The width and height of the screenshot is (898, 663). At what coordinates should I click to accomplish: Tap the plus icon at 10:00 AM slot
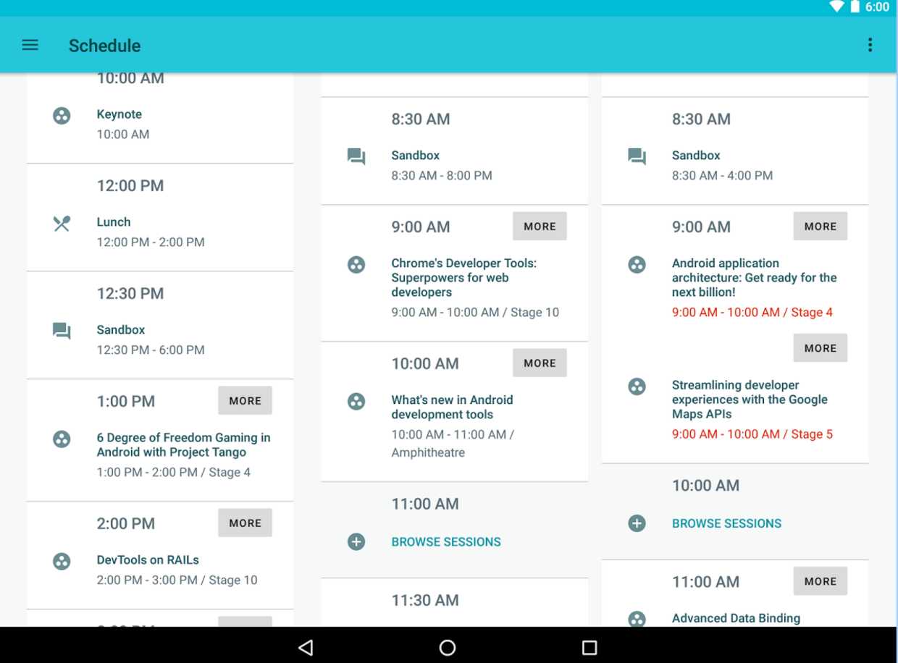point(637,523)
